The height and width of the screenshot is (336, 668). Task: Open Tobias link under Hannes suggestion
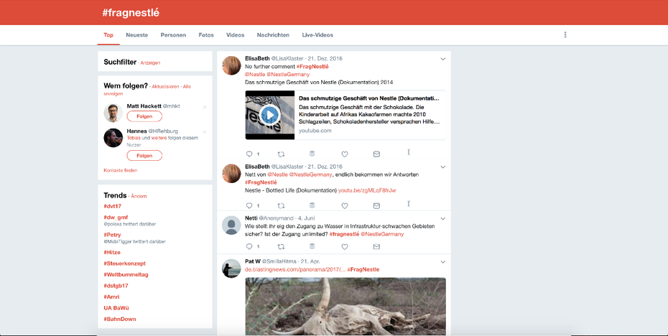[134, 138]
